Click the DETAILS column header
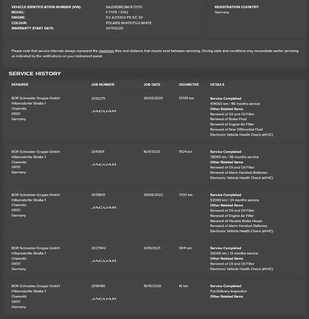This screenshot has height=319, width=309. tap(217, 84)
